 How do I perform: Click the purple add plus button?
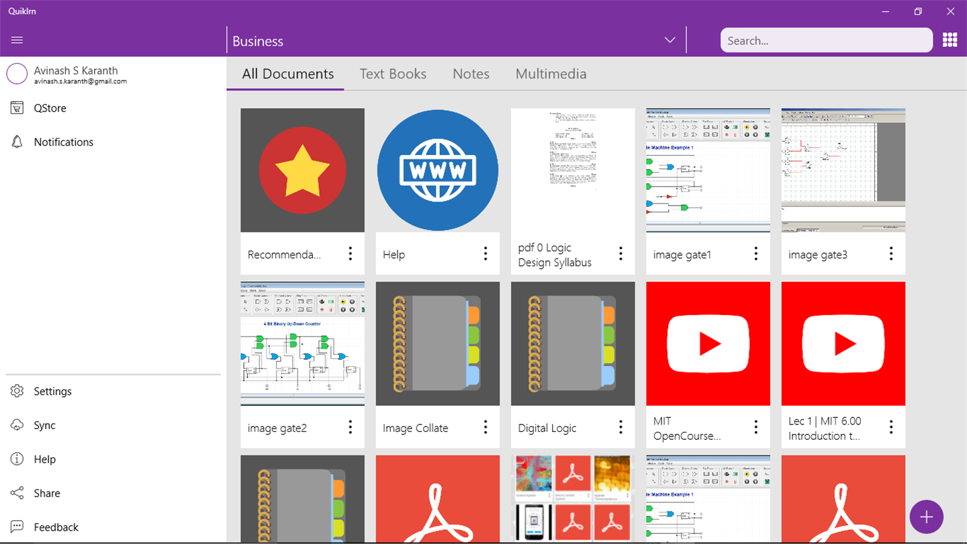coord(927,517)
